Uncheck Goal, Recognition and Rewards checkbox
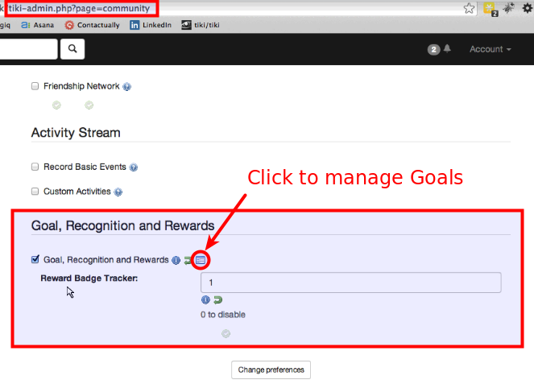The width and height of the screenshot is (534, 384). pos(35,259)
